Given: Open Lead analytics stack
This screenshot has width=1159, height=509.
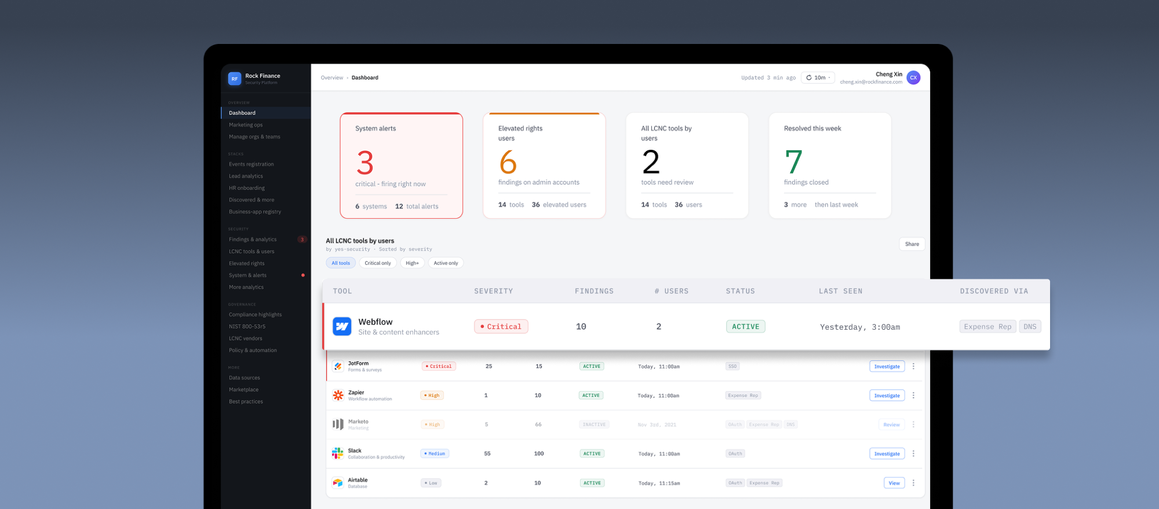Looking at the screenshot, I should 246,176.
